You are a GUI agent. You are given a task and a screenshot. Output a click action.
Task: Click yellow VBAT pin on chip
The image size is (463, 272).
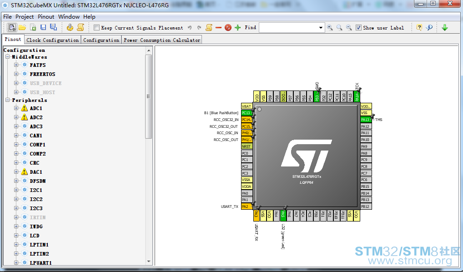247,106
